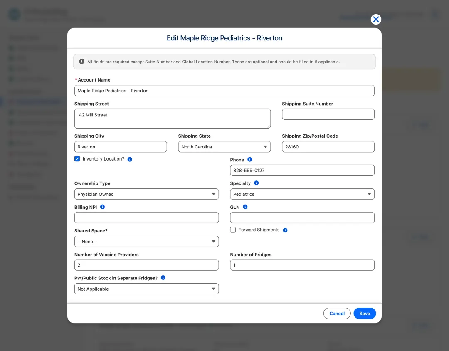Open the Shipping State dropdown
Screen dimensions: 449x351
coord(224,147)
